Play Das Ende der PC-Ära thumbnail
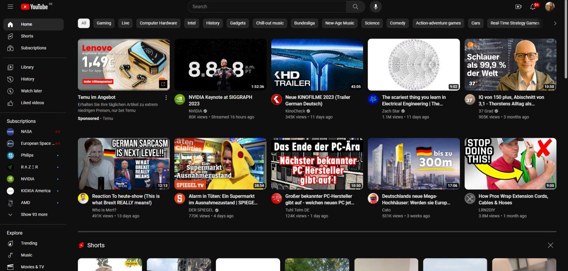This screenshot has width=568, height=271. pos(317,164)
